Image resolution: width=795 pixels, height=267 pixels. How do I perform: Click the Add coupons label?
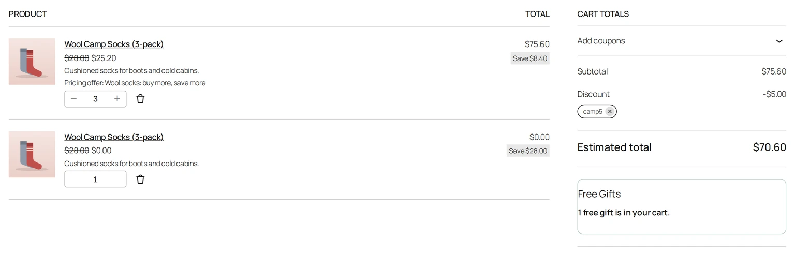pyautogui.click(x=601, y=41)
